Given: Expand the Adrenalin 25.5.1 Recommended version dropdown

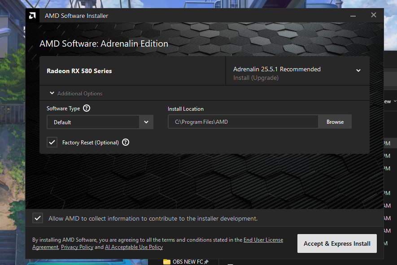Looking at the screenshot, I should (358, 70).
